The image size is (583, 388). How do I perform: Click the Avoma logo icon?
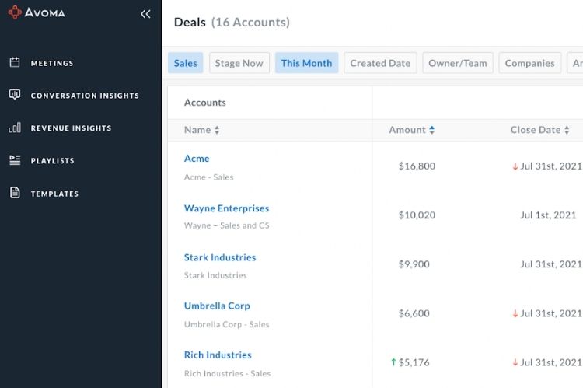point(15,12)
